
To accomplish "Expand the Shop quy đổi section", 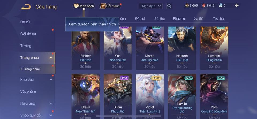I will (51, 115).
